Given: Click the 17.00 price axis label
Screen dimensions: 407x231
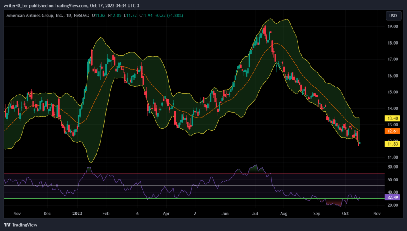Looking at the screenshot, I should coord(393,59).
